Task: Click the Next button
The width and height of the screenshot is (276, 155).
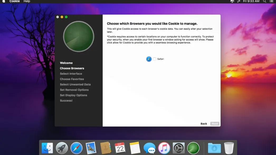Action: 215,124
